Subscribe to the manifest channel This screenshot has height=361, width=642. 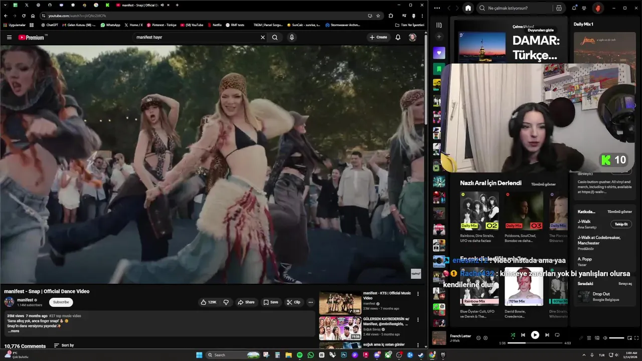click(61, 302)
